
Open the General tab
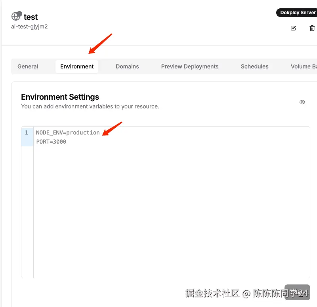(x=28, y=66)
